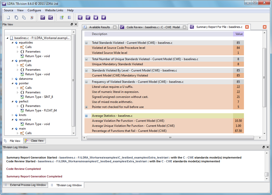
Task: Float the File View panel
Action: pyautogui.click(x=72, y=24)
